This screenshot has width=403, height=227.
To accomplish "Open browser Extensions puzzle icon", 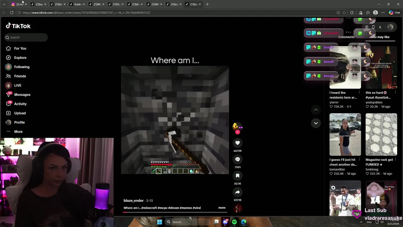I will pos(352,13).
